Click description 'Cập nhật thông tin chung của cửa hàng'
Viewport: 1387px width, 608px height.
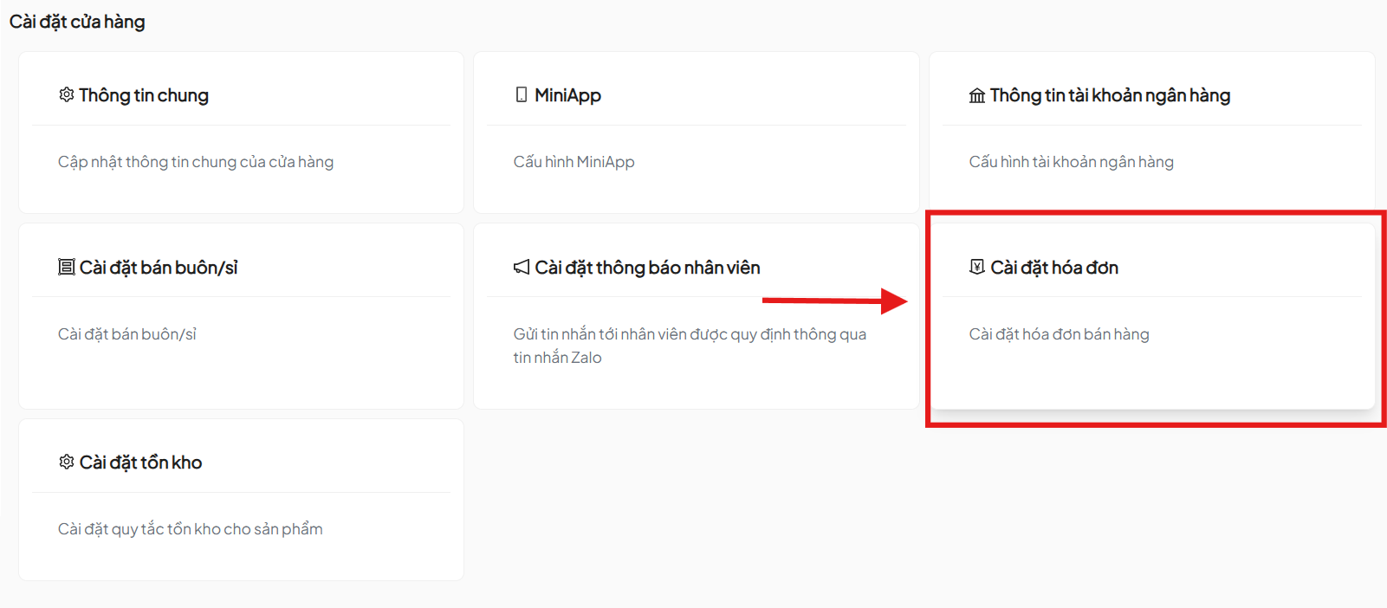pos(196,162)
